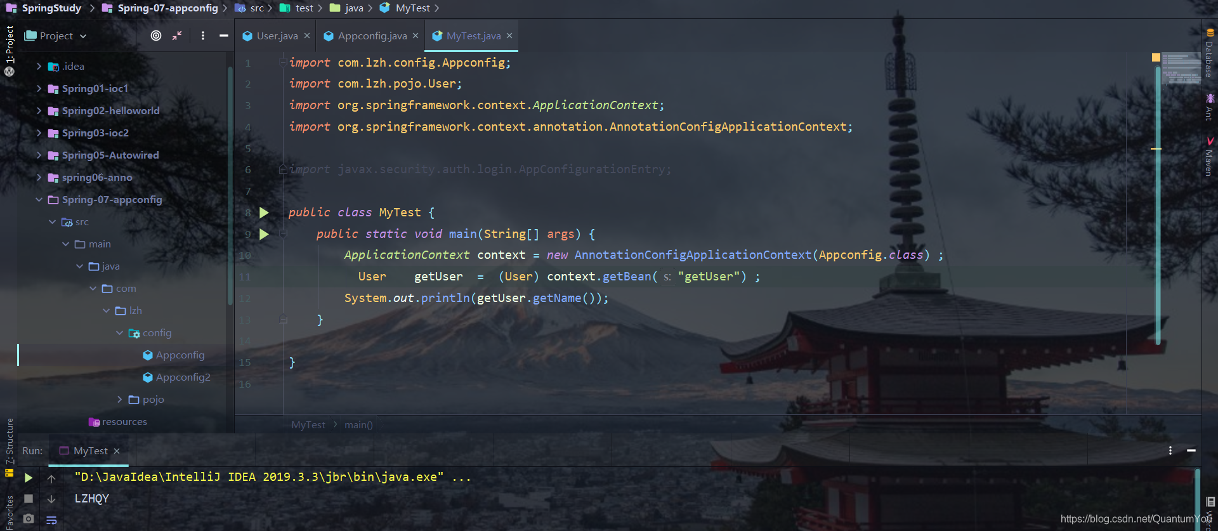Open the Ant tool window
The height and width of the screenshot is (531, 1218).
[1209, 107]
